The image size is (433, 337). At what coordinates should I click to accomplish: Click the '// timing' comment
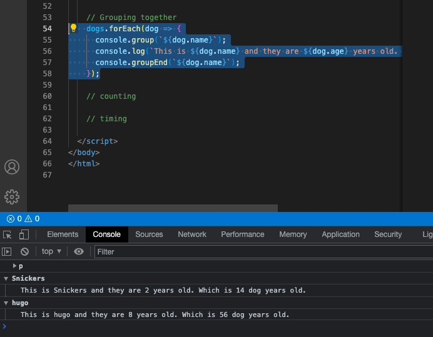coord(106,119)
